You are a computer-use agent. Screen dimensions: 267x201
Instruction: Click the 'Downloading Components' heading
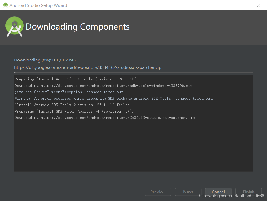[x=78, y=27]
